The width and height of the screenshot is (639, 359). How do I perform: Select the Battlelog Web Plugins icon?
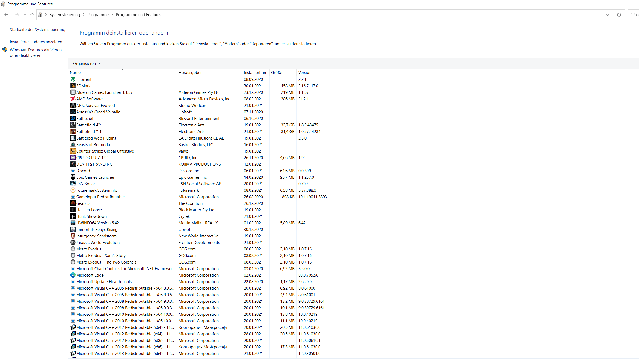click(x=73, y=138)
